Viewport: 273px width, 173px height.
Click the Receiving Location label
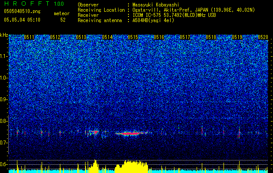click(x=101, y=10)
